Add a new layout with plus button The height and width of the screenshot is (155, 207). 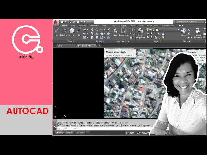[88, 132]
